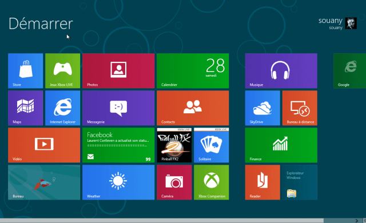Open the Photos tile

click(x=118, y=71)
